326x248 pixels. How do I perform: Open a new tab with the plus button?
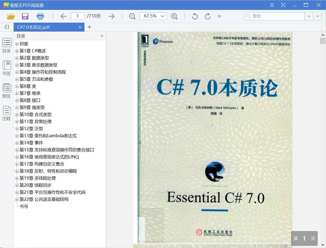pyautogui.click(x=89, y=27)
